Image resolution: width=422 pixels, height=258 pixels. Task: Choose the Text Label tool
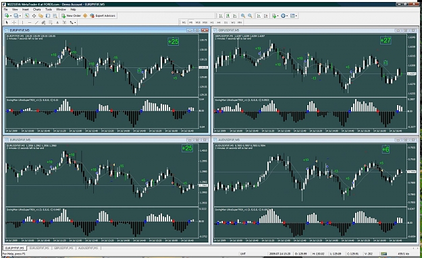pos(64,22)
